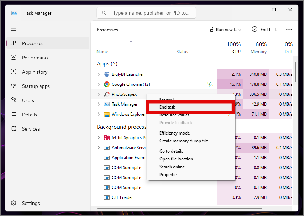Click the Performance sidebar icon
The width and height of the screenshot is (304, 216).
click(x=14, y=57)
